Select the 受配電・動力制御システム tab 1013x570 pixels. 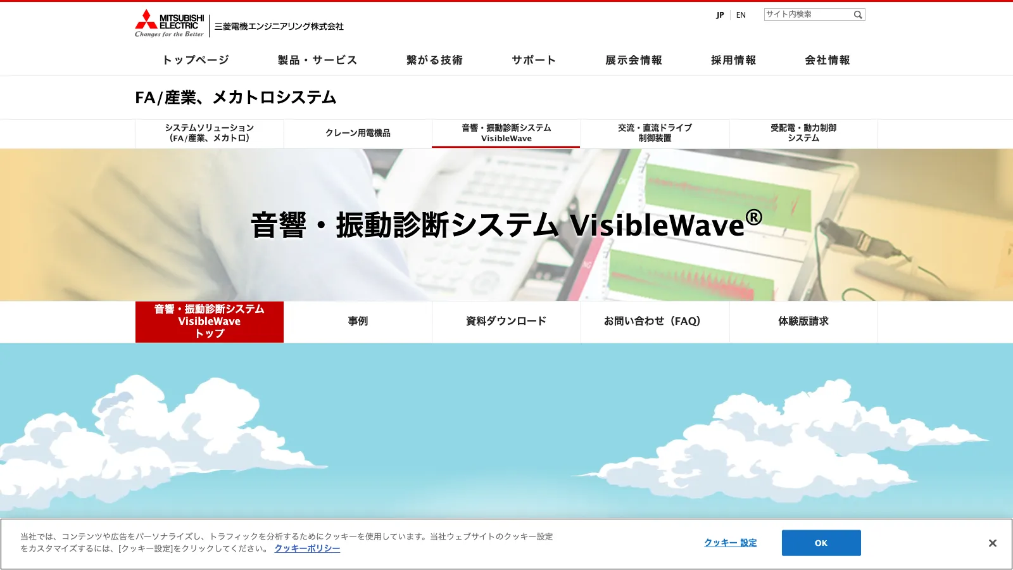803,133
